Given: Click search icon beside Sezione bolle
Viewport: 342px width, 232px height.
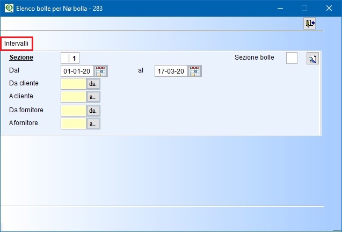Looking at the screenshot, I should [312, 59].
